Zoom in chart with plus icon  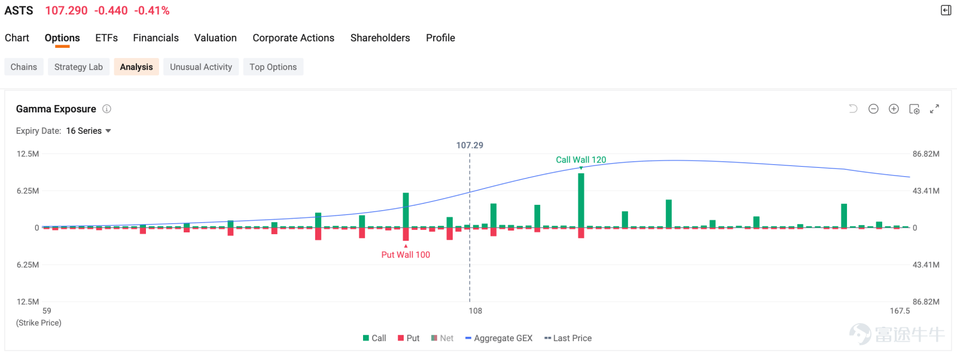tap(894, 109)
